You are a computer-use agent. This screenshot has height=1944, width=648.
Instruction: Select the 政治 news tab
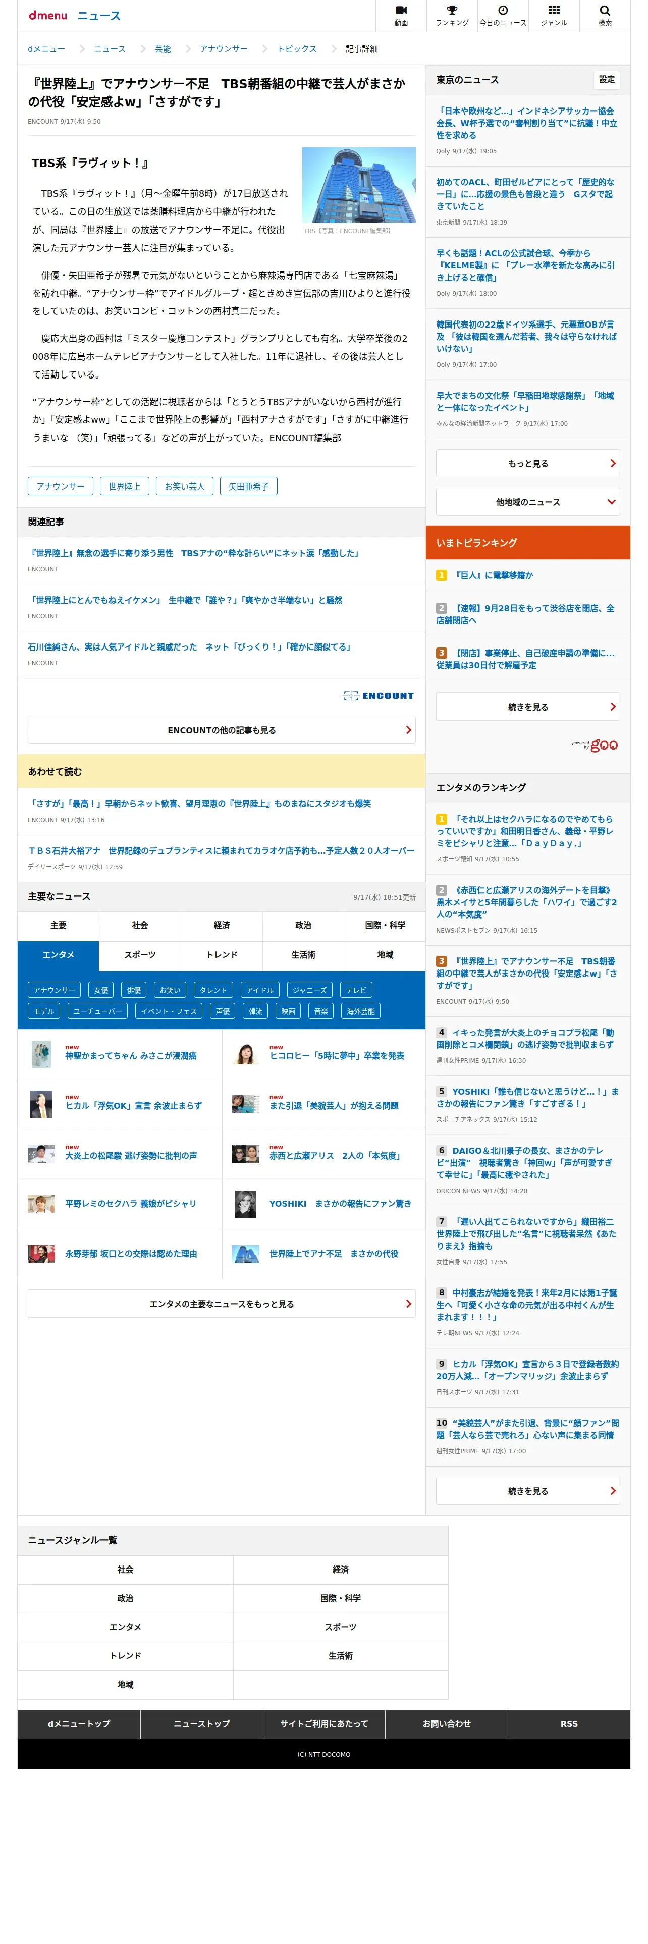click(303, 925)
